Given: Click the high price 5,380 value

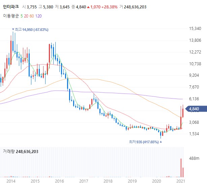Looking at the screenshot, I should coord(48,7).
